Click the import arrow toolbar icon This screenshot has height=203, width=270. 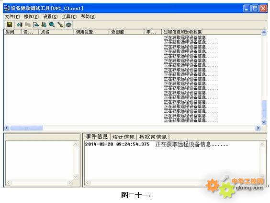point(20,24)
